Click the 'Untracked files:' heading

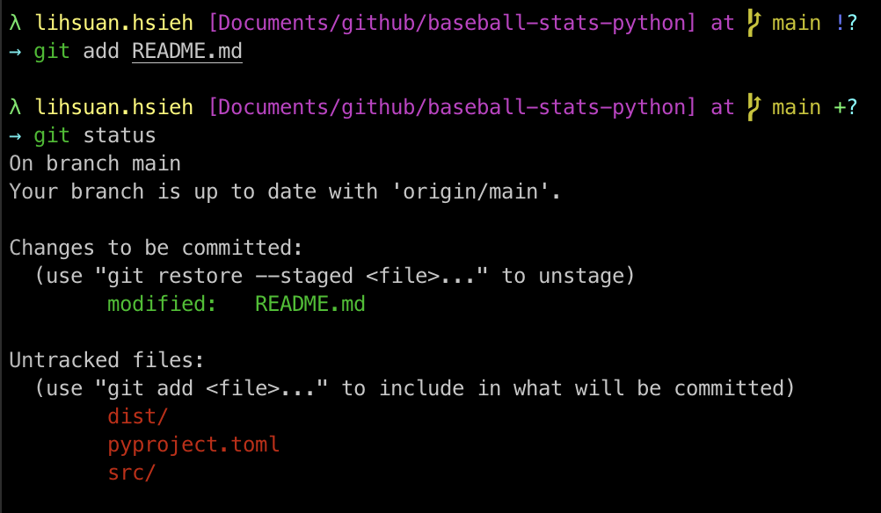coord(106,360)
